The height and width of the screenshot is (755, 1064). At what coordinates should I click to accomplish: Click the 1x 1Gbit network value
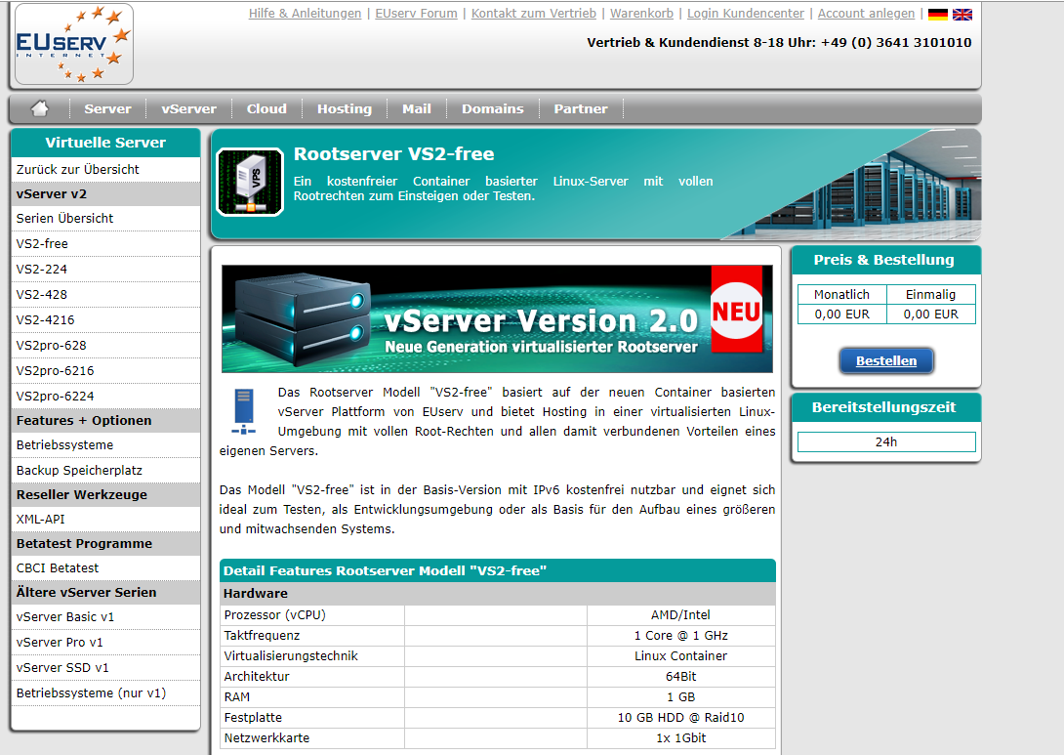pos(680,737)
